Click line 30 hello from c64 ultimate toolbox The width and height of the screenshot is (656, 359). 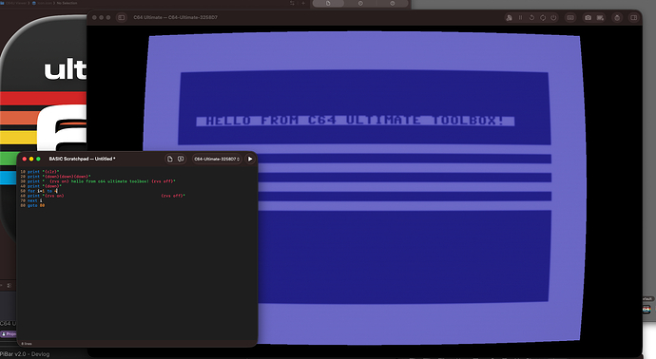click(98, 181)
